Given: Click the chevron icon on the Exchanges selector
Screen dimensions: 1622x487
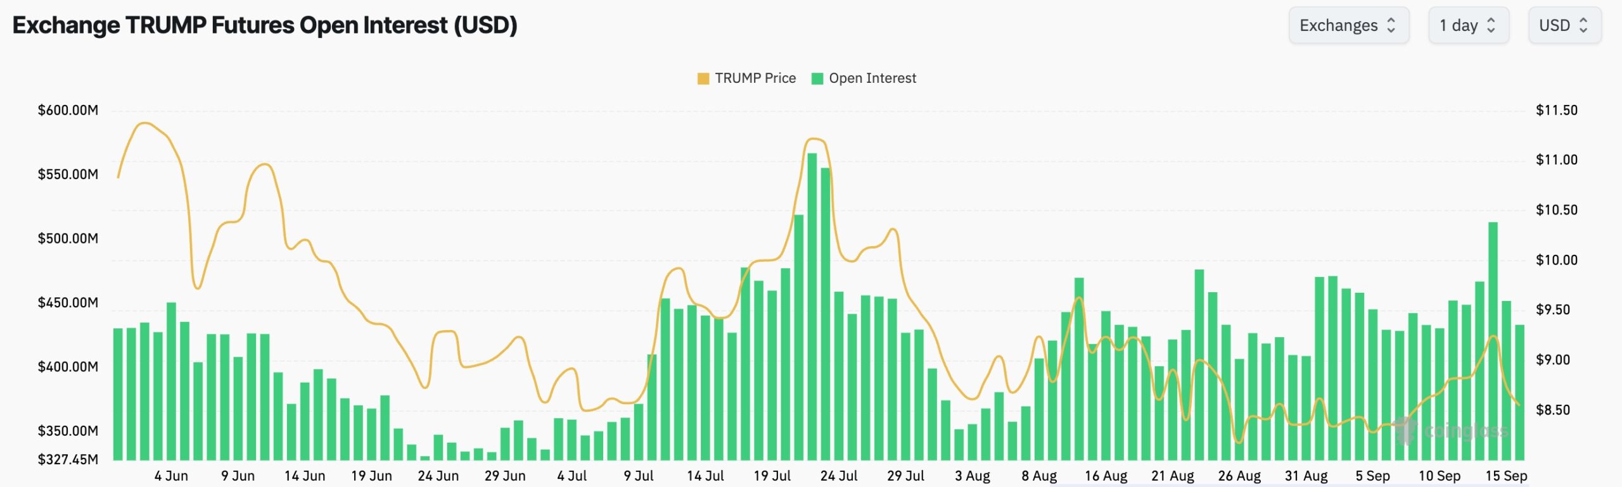Looking at the screenshot, I should tap(1391, 25).
